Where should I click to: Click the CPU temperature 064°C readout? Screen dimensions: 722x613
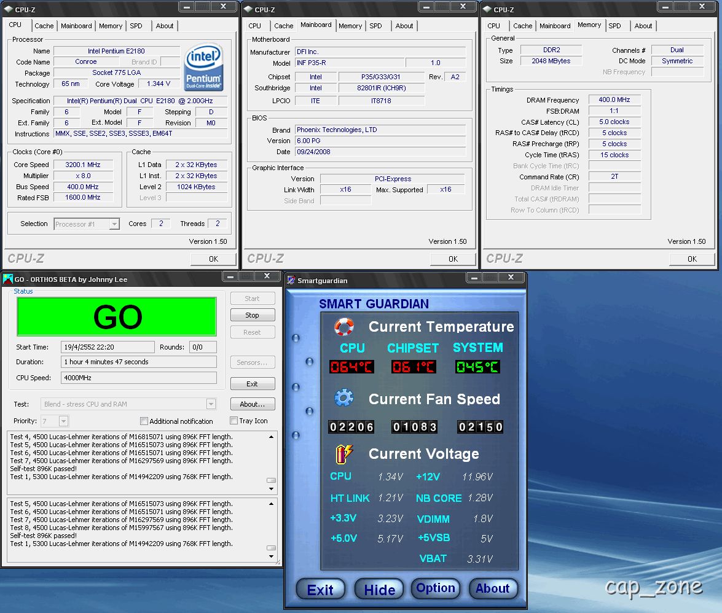click(352, 367)
